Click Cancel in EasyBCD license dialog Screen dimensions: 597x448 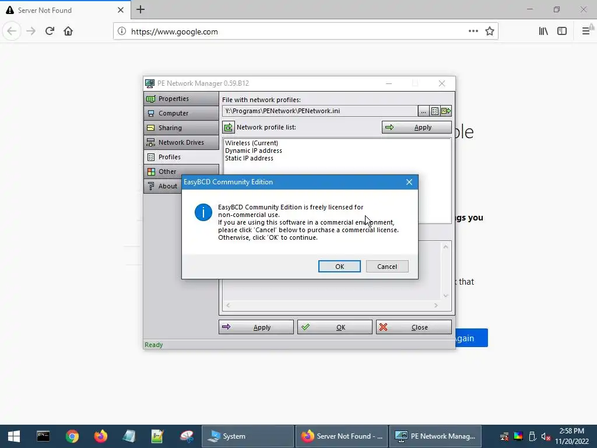click(x=387, y=266)
